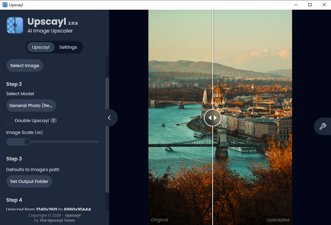This screenshot has height=225, width=331.
Task: Enable the Double Upscayl option
Action: tap(10, 120)
